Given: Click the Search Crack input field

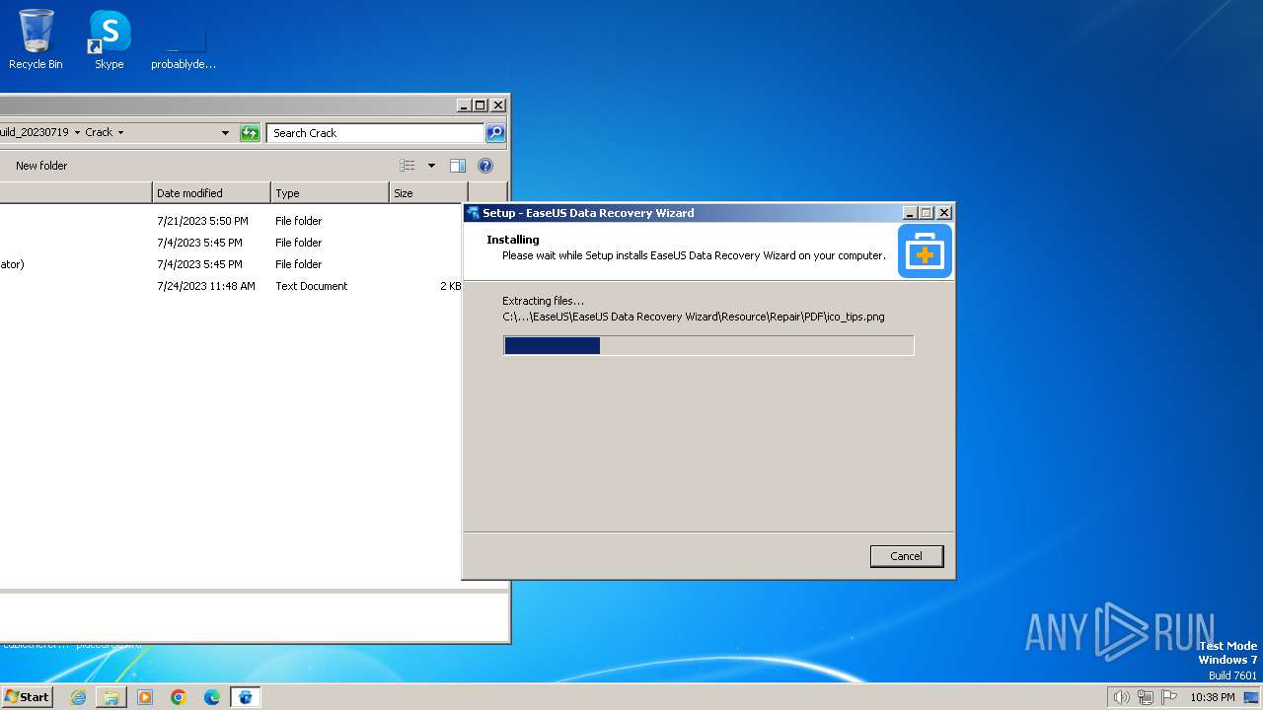Looking at the screenshot, I should (377, 133).
